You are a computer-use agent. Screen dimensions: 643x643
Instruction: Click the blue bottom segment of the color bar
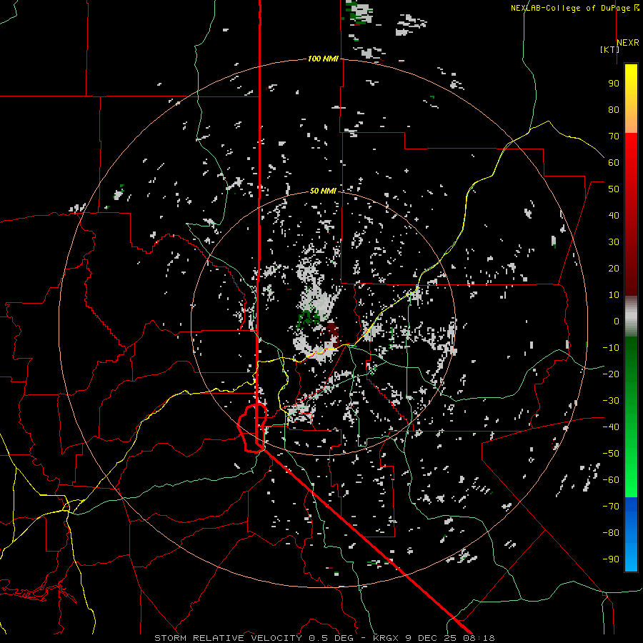point(631,534)
